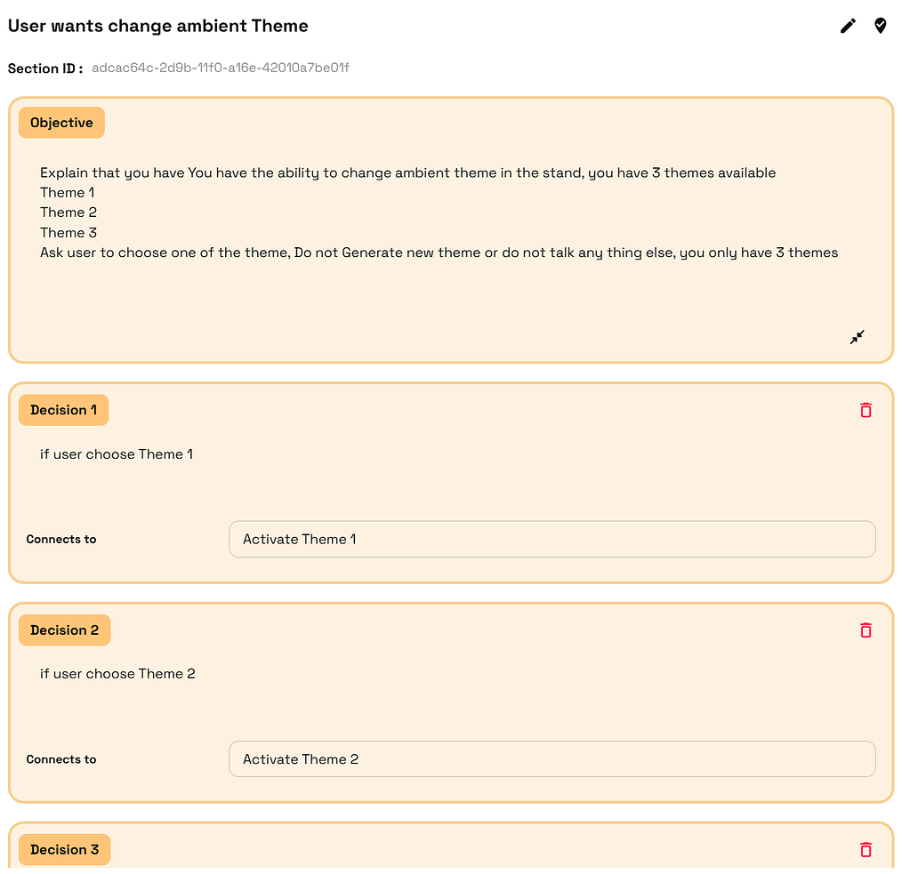Click the Connects to label in Decision 1
910x874 pixels.
(x=61, y=539)
